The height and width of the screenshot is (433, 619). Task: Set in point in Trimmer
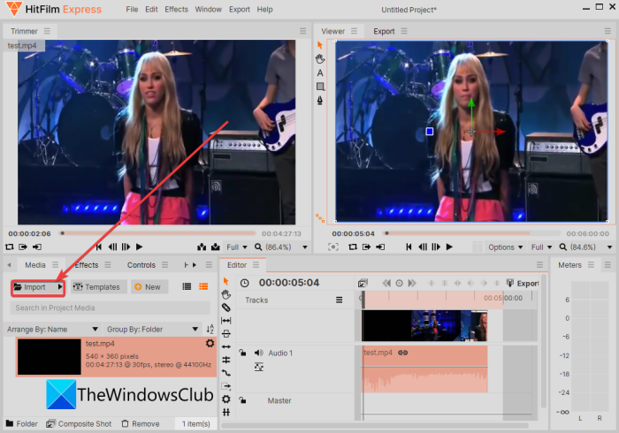[x=23, y=247]
